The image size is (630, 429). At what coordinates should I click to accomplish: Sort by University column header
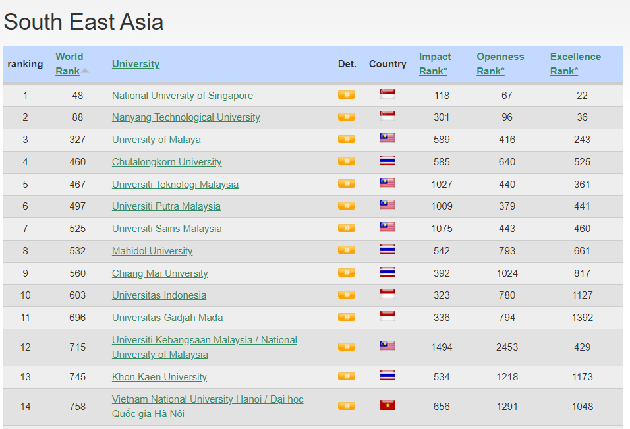[x=135, y=64]
